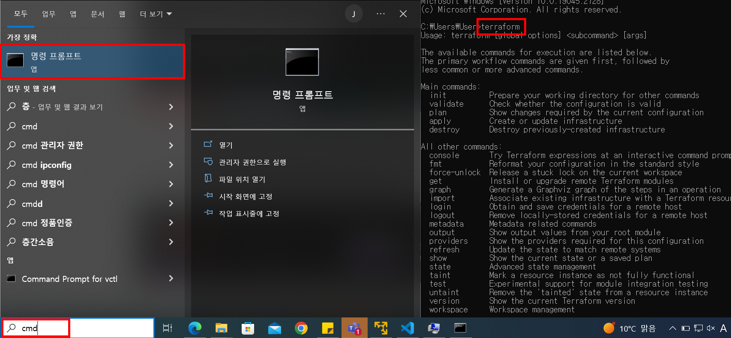Expand Command Prompt for vctl arrow
Screen dimensions: 731x338
pos(171,278)
